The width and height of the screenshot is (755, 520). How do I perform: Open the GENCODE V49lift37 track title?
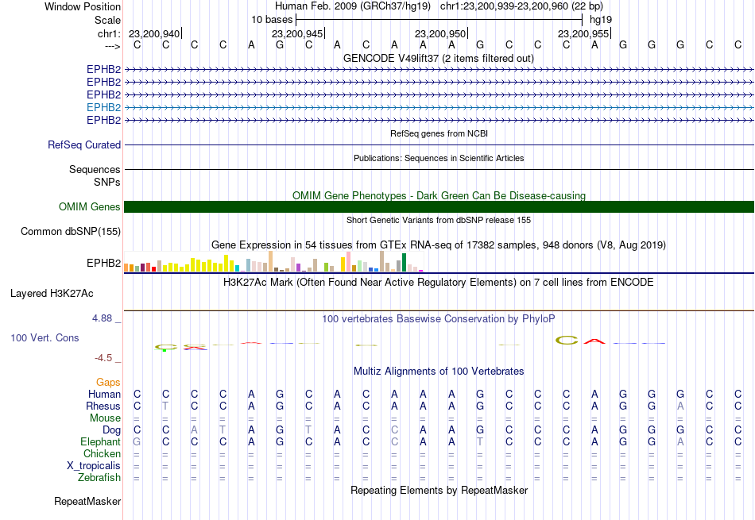(439, 58)
